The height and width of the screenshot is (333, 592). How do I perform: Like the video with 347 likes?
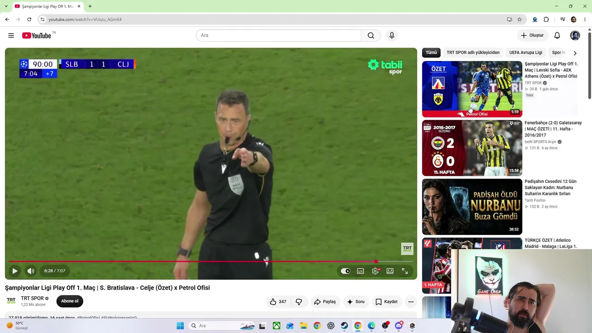[278, 302]
